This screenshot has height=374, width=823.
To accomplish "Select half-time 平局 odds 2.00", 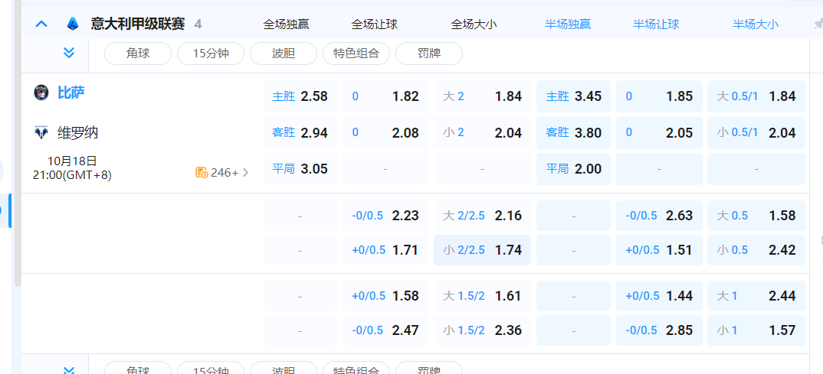I will 574,168.
